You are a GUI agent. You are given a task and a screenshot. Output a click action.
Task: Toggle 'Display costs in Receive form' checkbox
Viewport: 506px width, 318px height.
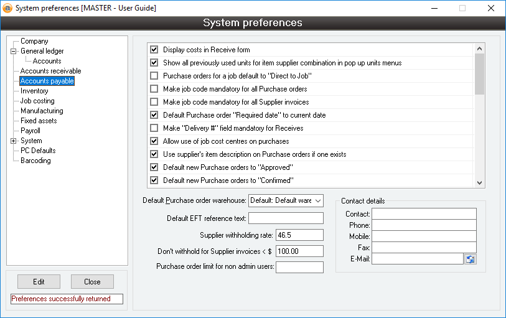point(154,50)
